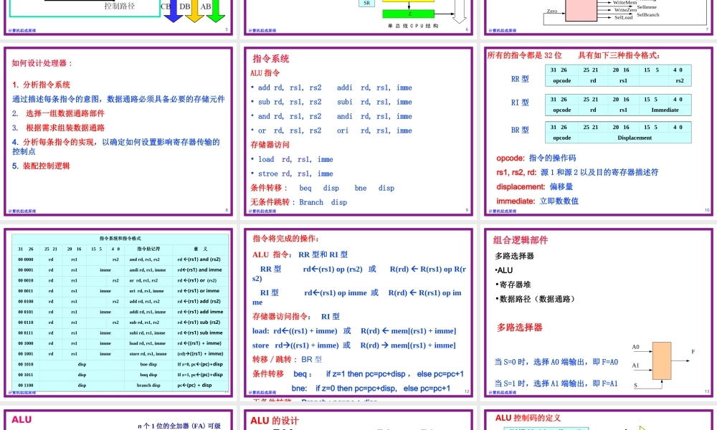Click the table cell bne disp
Image resolution: width=717 pixels, height=430 pixels.
coord(148,365)
